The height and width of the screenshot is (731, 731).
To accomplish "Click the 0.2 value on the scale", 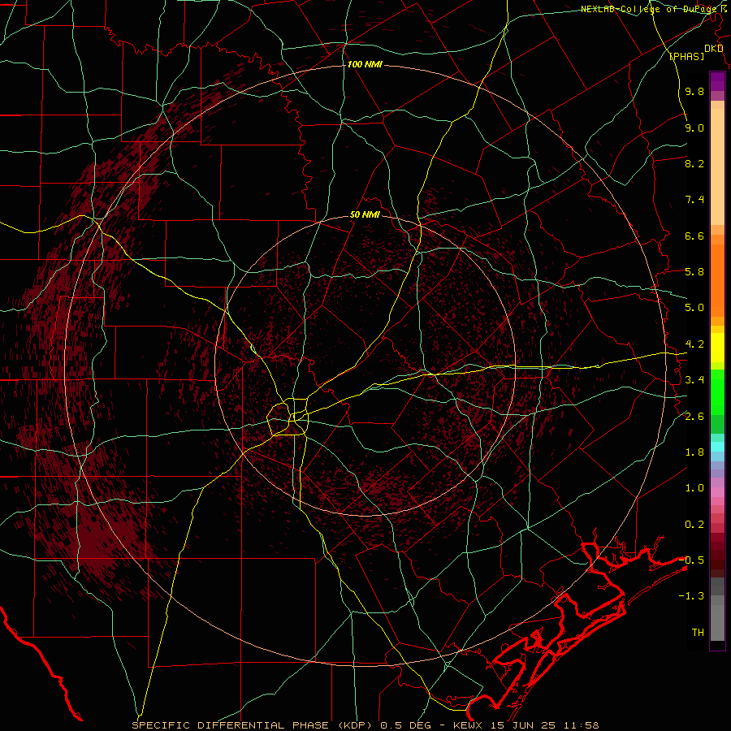I will (694, 525).
